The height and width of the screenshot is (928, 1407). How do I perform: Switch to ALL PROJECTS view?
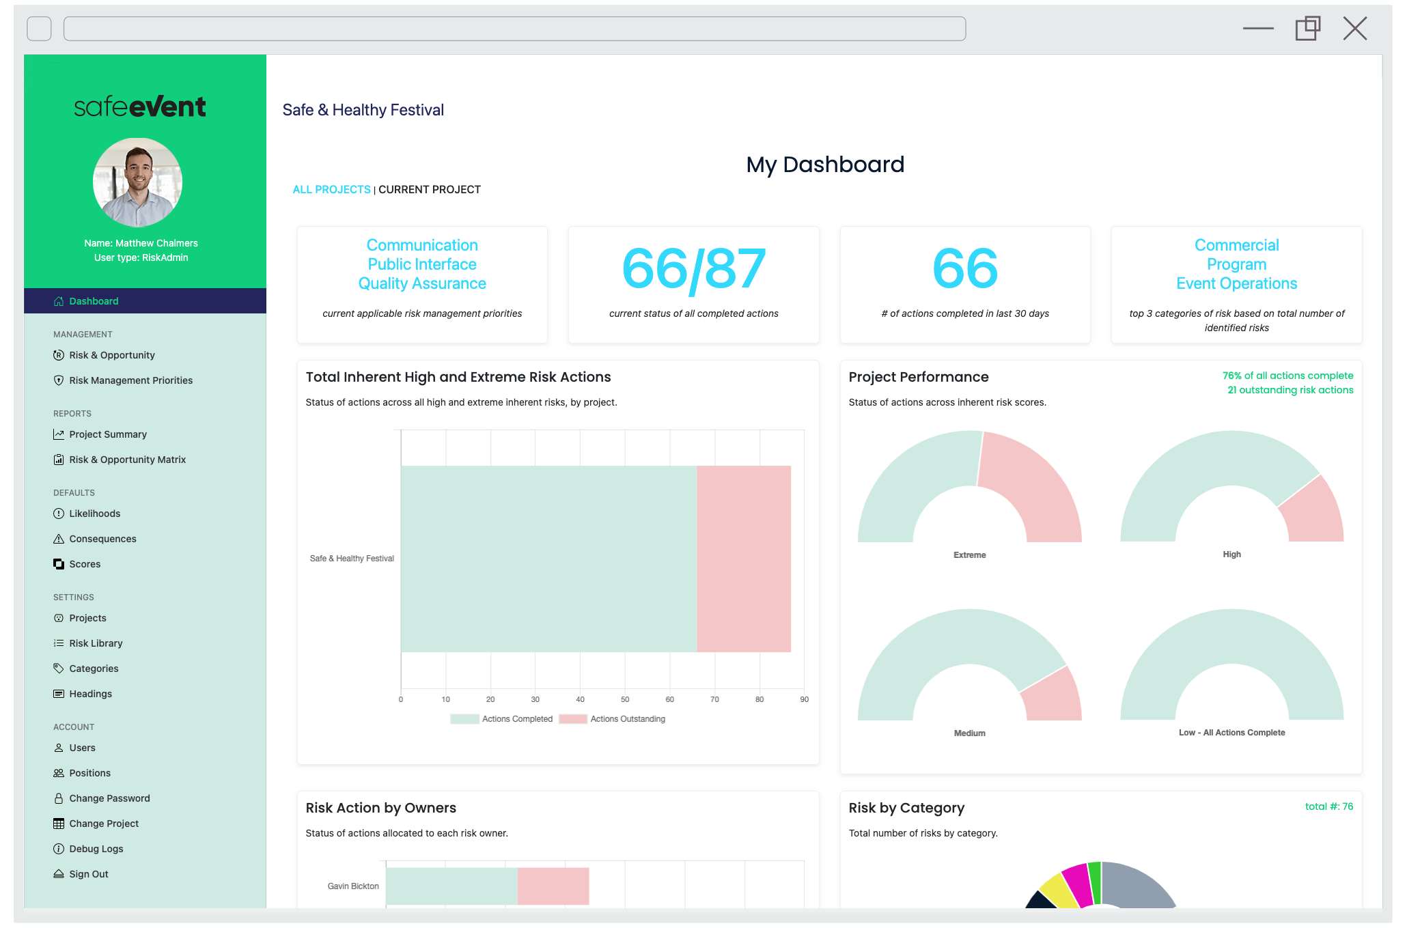[331, 190]
